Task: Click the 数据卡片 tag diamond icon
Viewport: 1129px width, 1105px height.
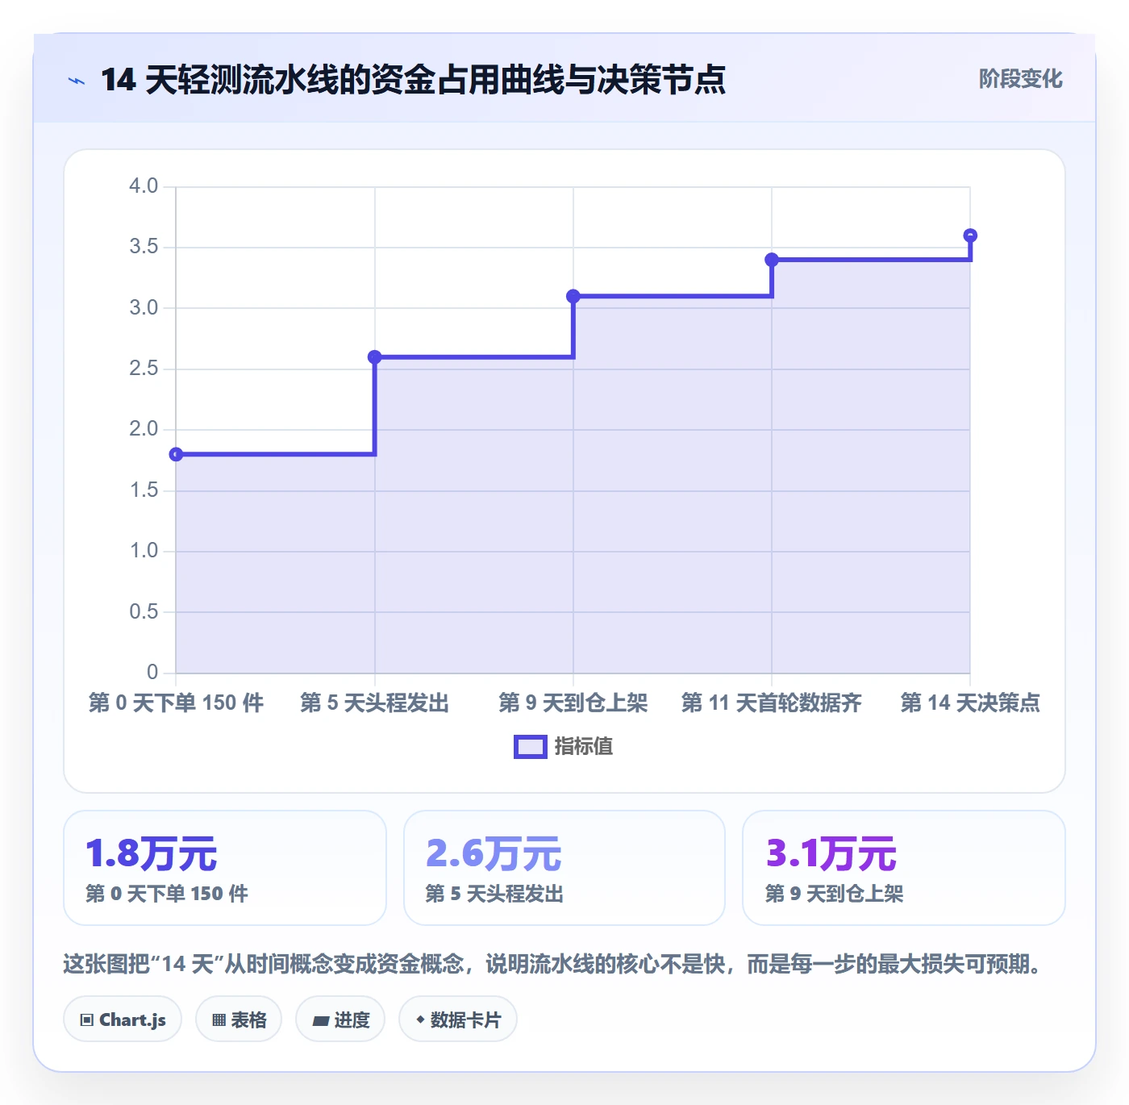Action: click(420, 1020)
